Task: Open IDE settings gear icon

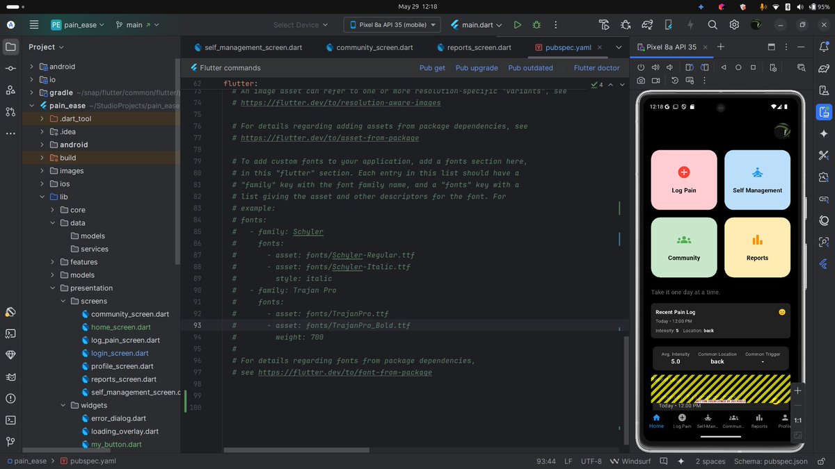Action: click(734, 24)
